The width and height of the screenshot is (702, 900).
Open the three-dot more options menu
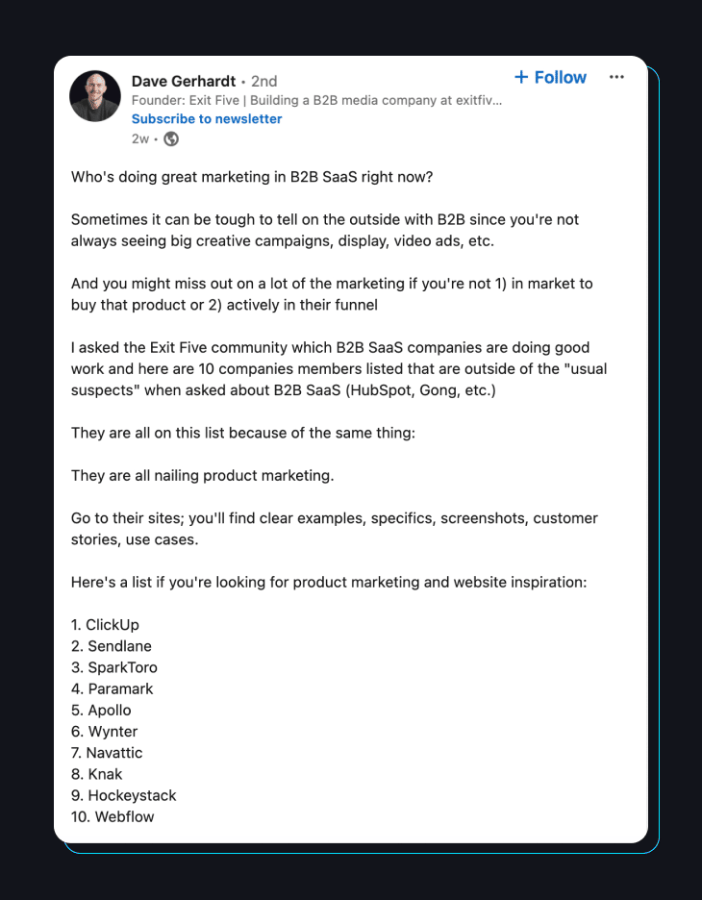click(617, 78)
